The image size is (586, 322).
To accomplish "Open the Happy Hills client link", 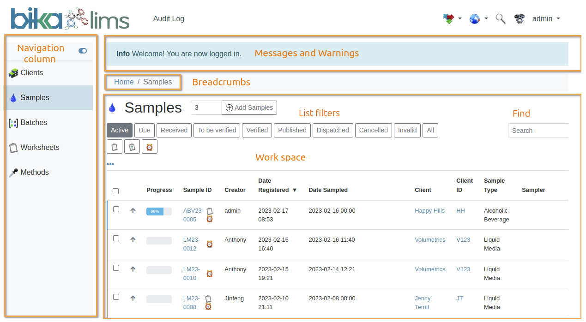I will coord(429,210).
